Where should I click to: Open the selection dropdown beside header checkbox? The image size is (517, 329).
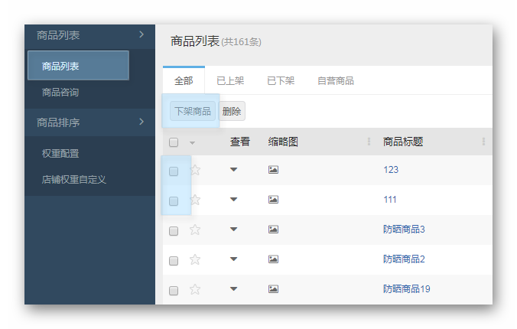pos(192,143)
